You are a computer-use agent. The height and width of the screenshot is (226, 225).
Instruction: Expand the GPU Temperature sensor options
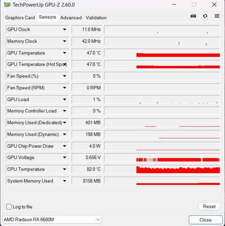pos(64,53)
